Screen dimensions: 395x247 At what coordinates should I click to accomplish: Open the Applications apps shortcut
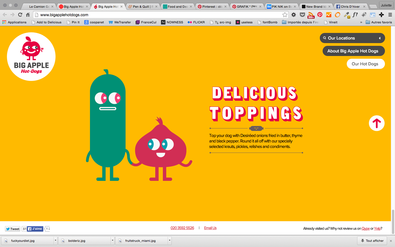[15, 22]
